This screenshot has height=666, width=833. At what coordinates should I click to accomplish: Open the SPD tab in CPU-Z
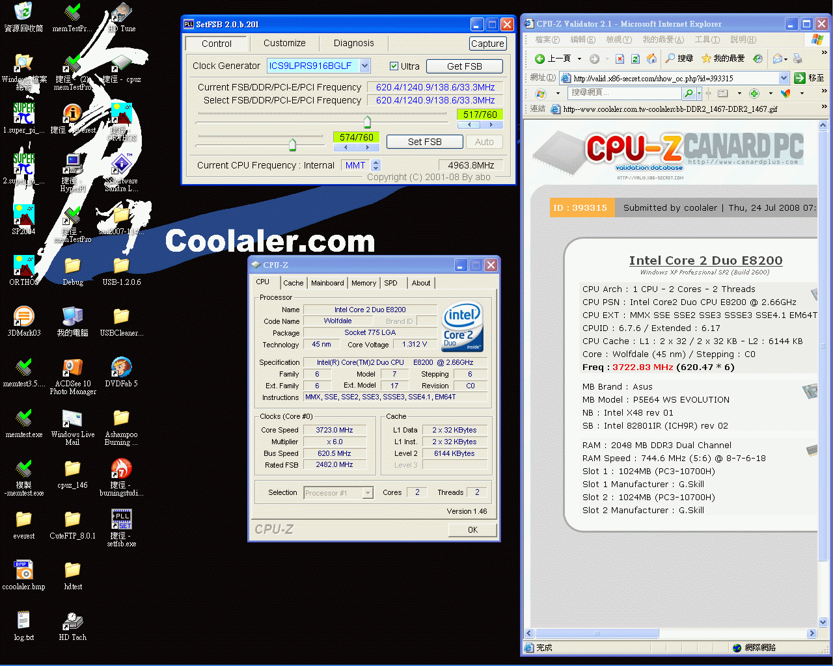pyautogui.click(x=390, y=283)
